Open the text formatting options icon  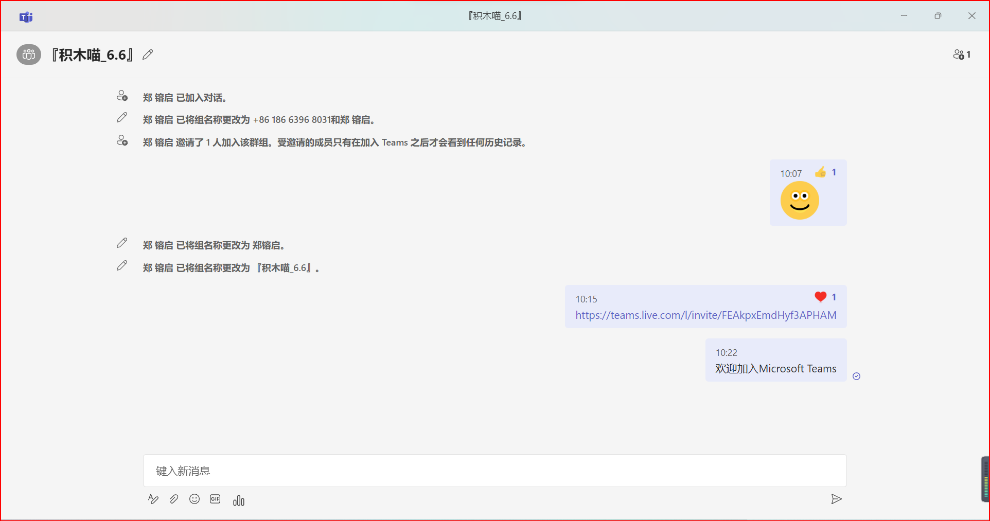pos(153,499)
